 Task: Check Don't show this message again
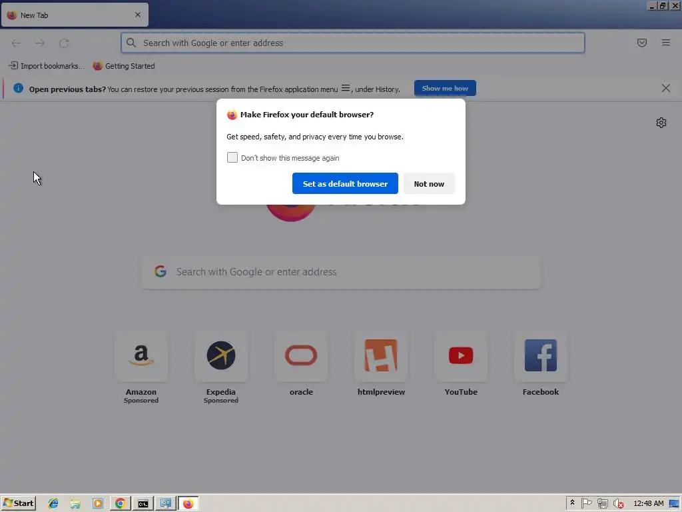(x=232, y=157)
